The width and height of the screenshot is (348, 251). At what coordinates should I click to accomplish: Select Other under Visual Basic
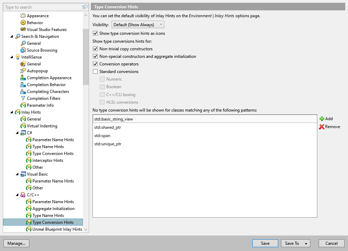click(38, 188)
